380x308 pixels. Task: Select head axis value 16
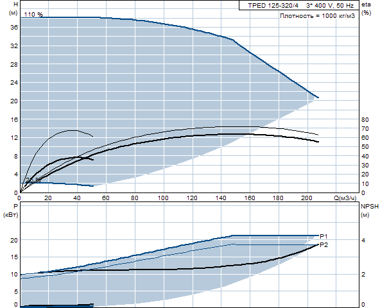[x=14, y=119]
